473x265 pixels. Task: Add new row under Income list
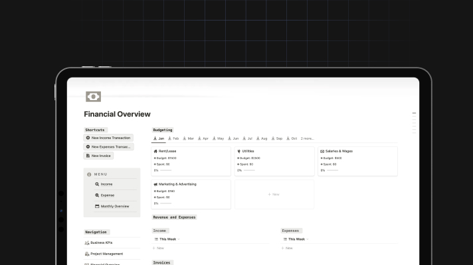(158, 248)
